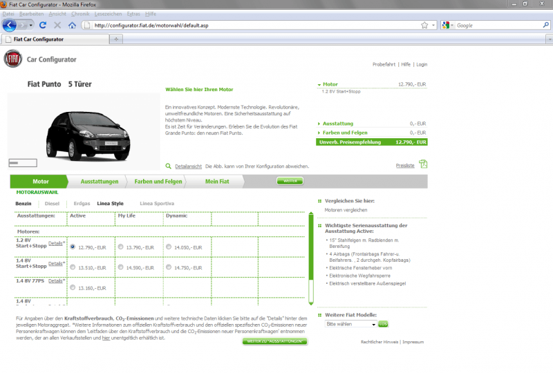Screen dimensions: 553x373
Task: Open the Bearbeiten menu
Action: 31,14
